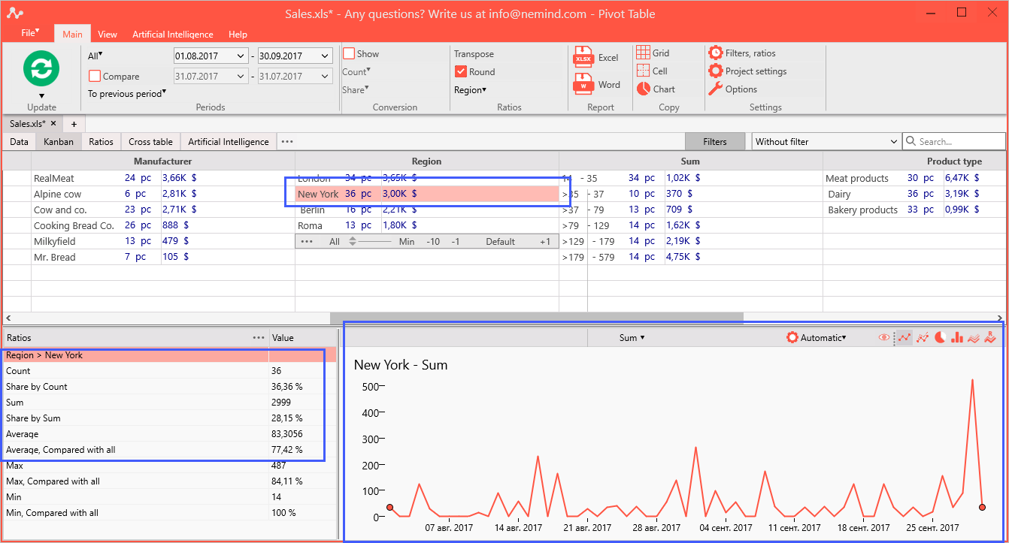Click the green Update refresh icon

pos(41,68)
